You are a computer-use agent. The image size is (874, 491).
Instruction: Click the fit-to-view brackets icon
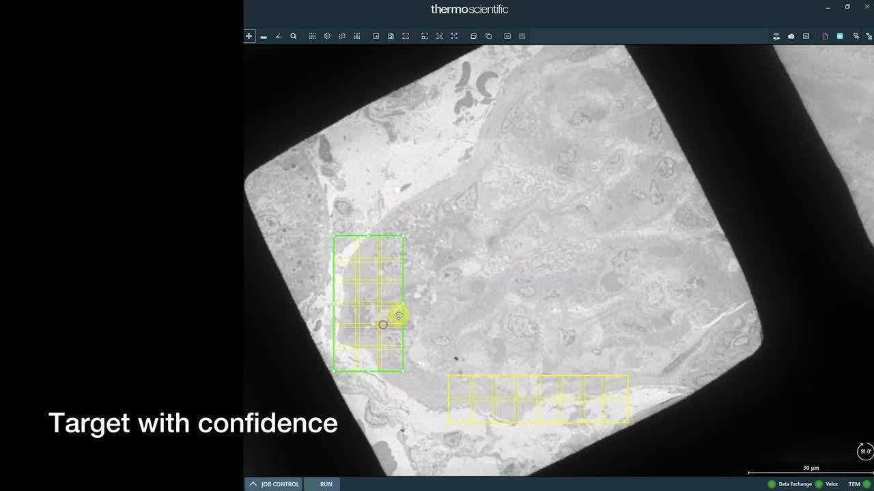tap(424, 36)
